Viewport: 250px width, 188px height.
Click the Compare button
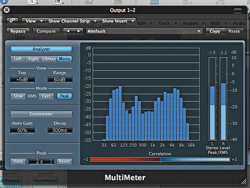(x=46, y=31)
